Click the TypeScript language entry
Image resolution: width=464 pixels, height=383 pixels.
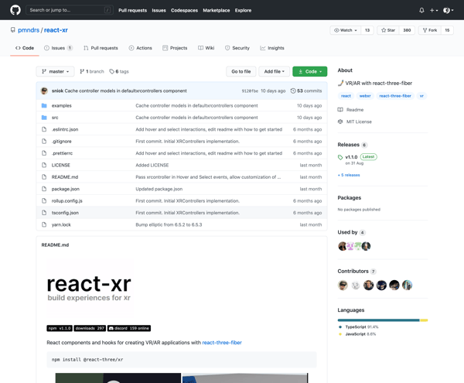tap(359, 327)
